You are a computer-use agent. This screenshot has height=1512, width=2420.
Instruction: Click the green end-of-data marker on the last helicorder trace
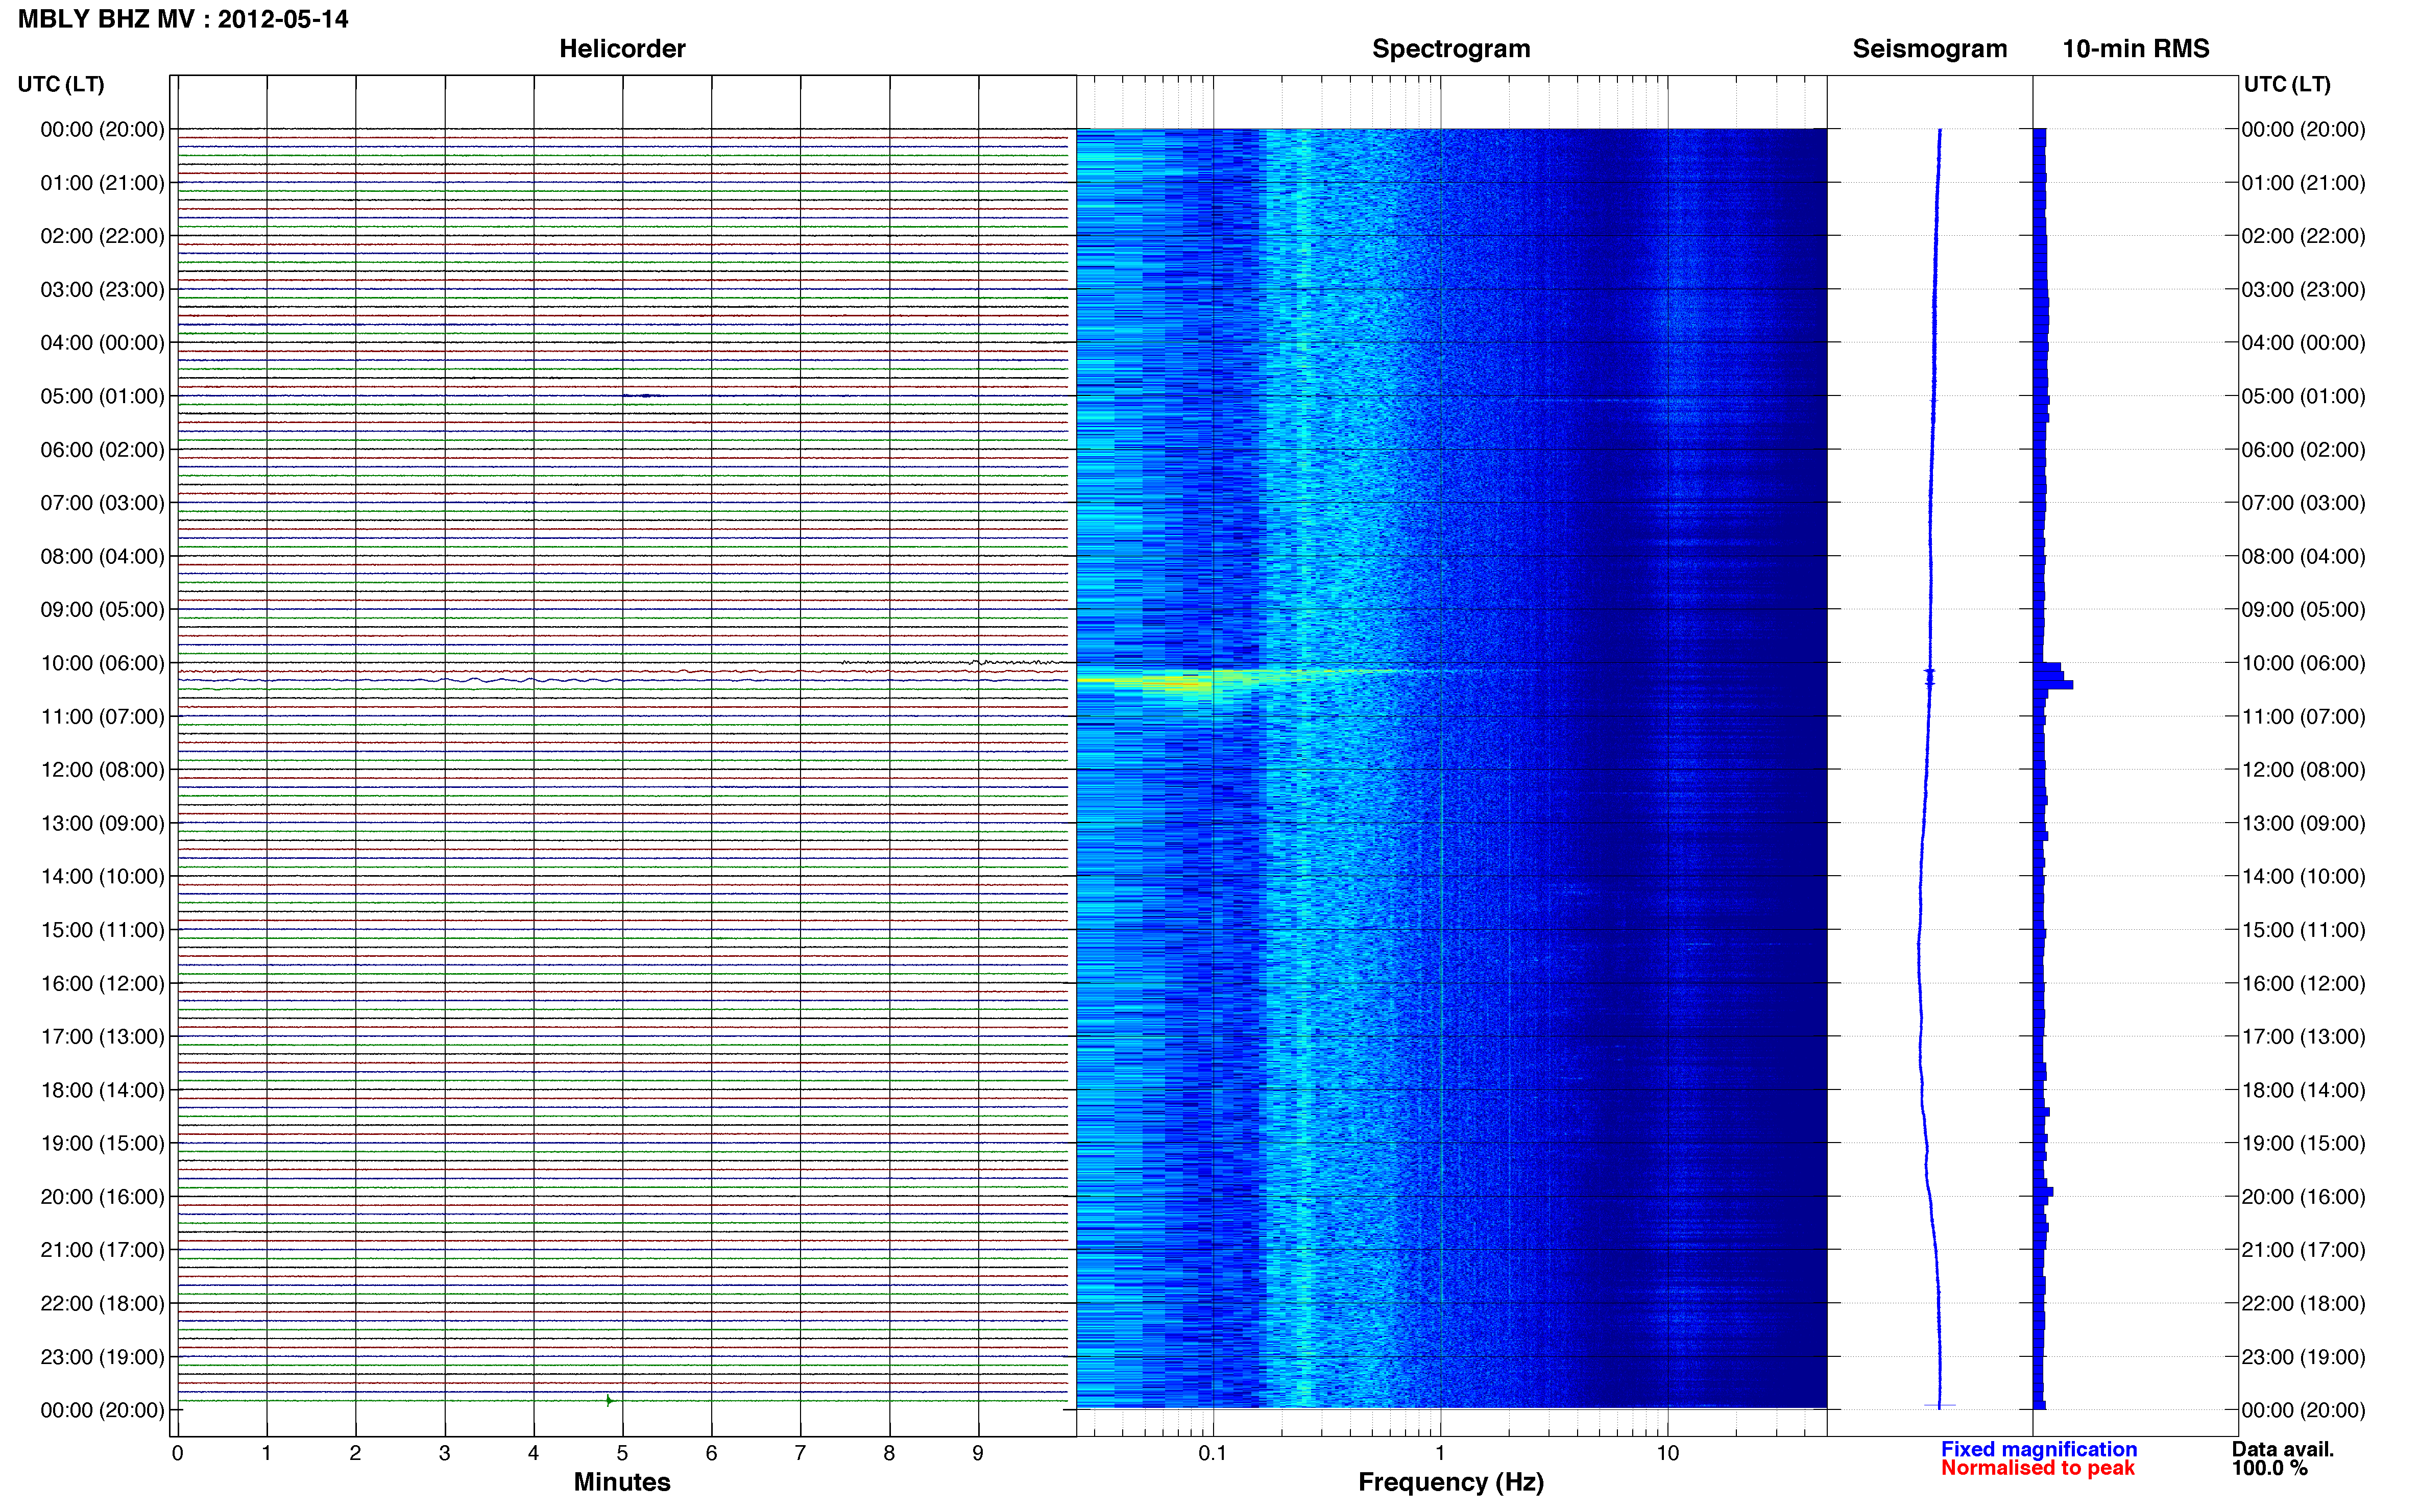coord(609,1401)
